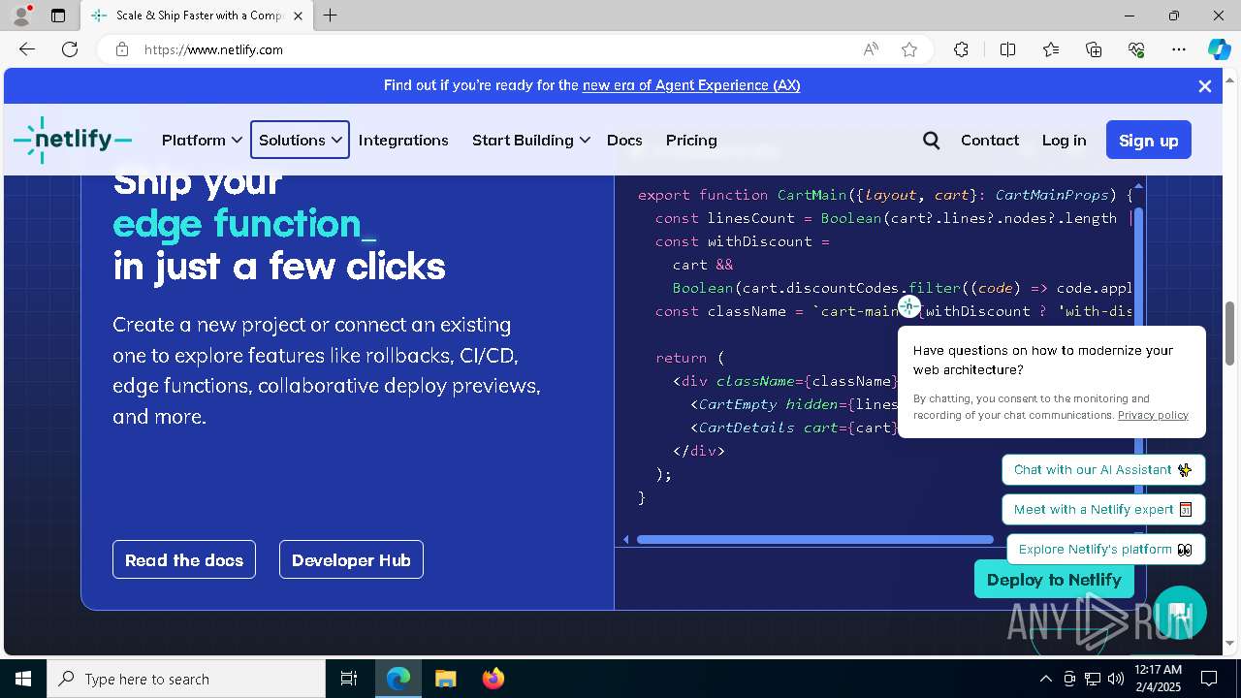Screen dimensions: 1241x698
Task: Add this page to favorites star
Action: coord(909,49)
